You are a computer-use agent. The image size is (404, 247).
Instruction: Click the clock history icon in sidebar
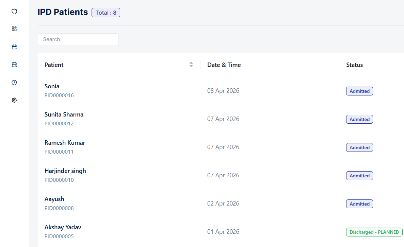(14, 83)
